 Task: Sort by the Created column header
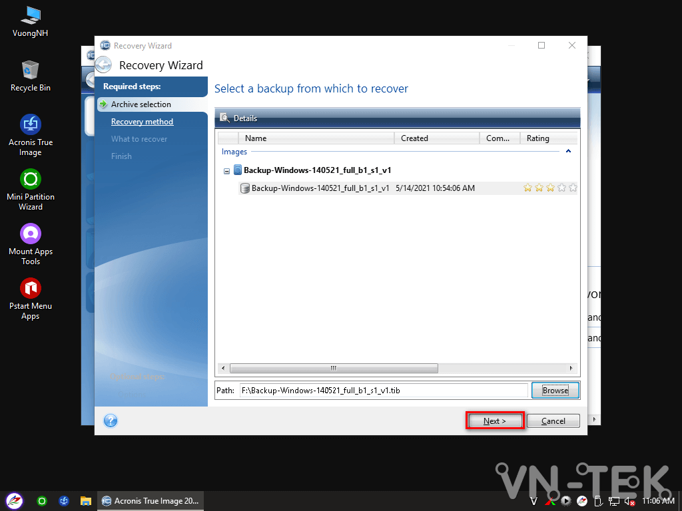pos(437,138)
